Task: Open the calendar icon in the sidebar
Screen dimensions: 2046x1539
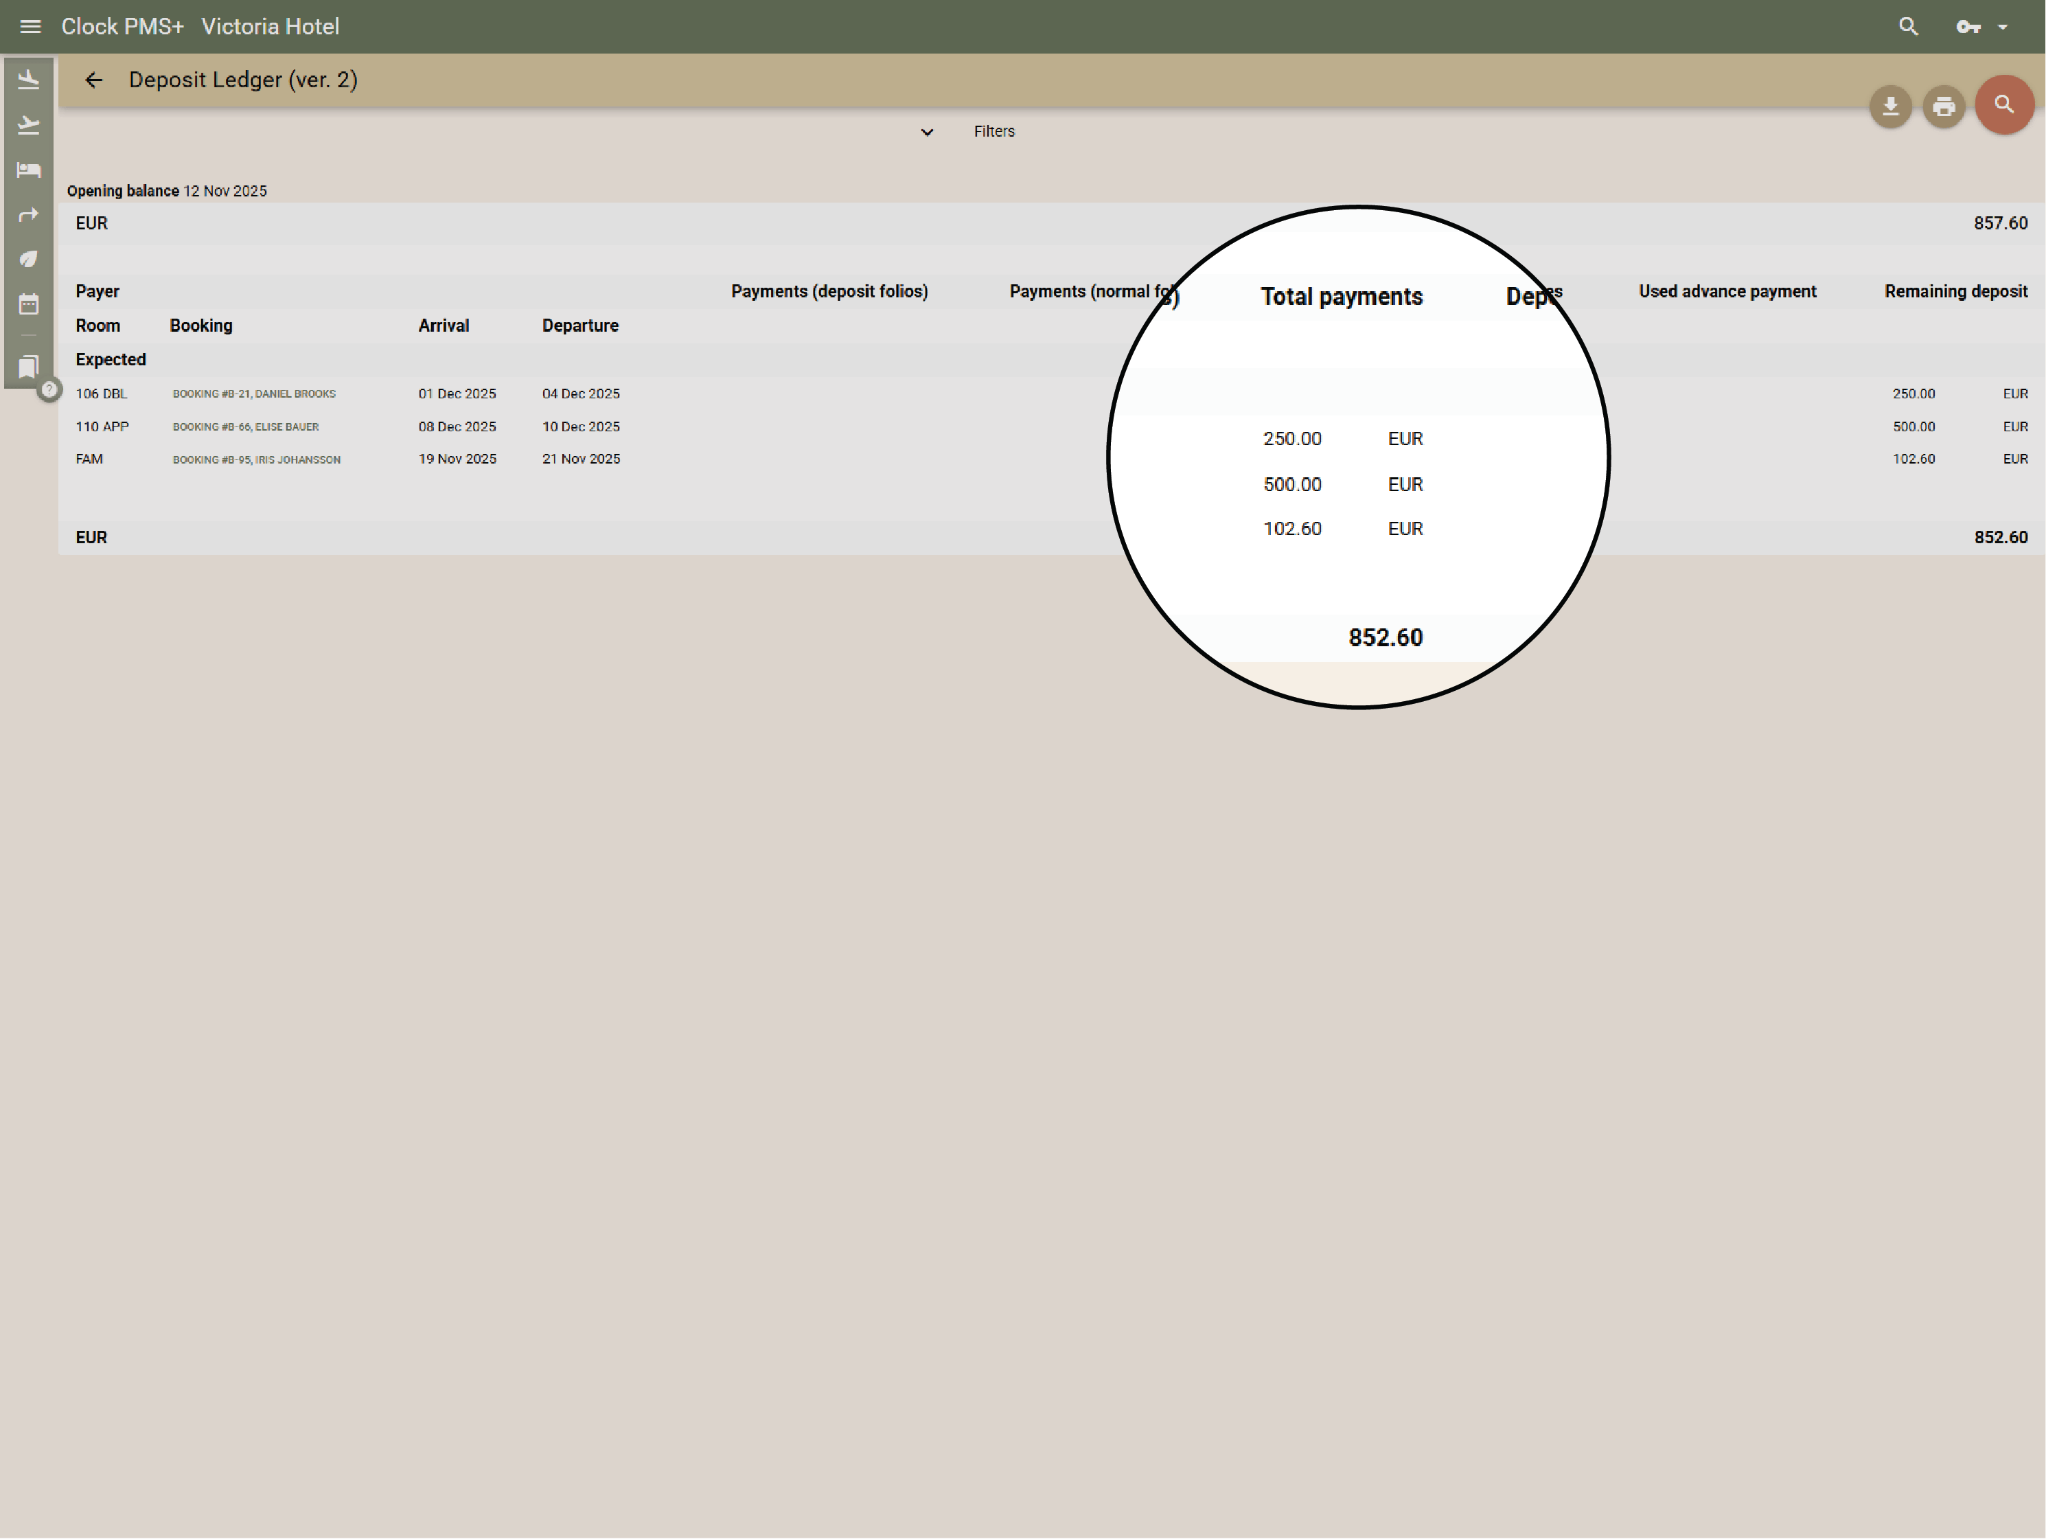Action: tap(29, 304)
